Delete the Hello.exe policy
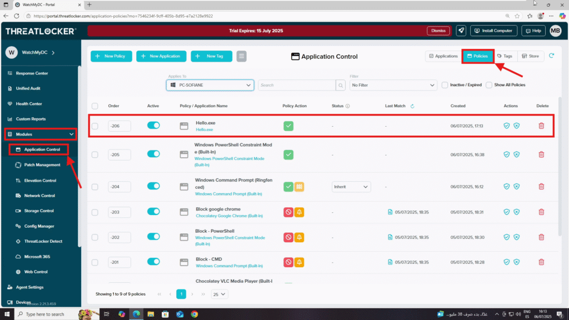Image resolution: width=569 pixels, height=320 pixels. (x=541, y=126)
